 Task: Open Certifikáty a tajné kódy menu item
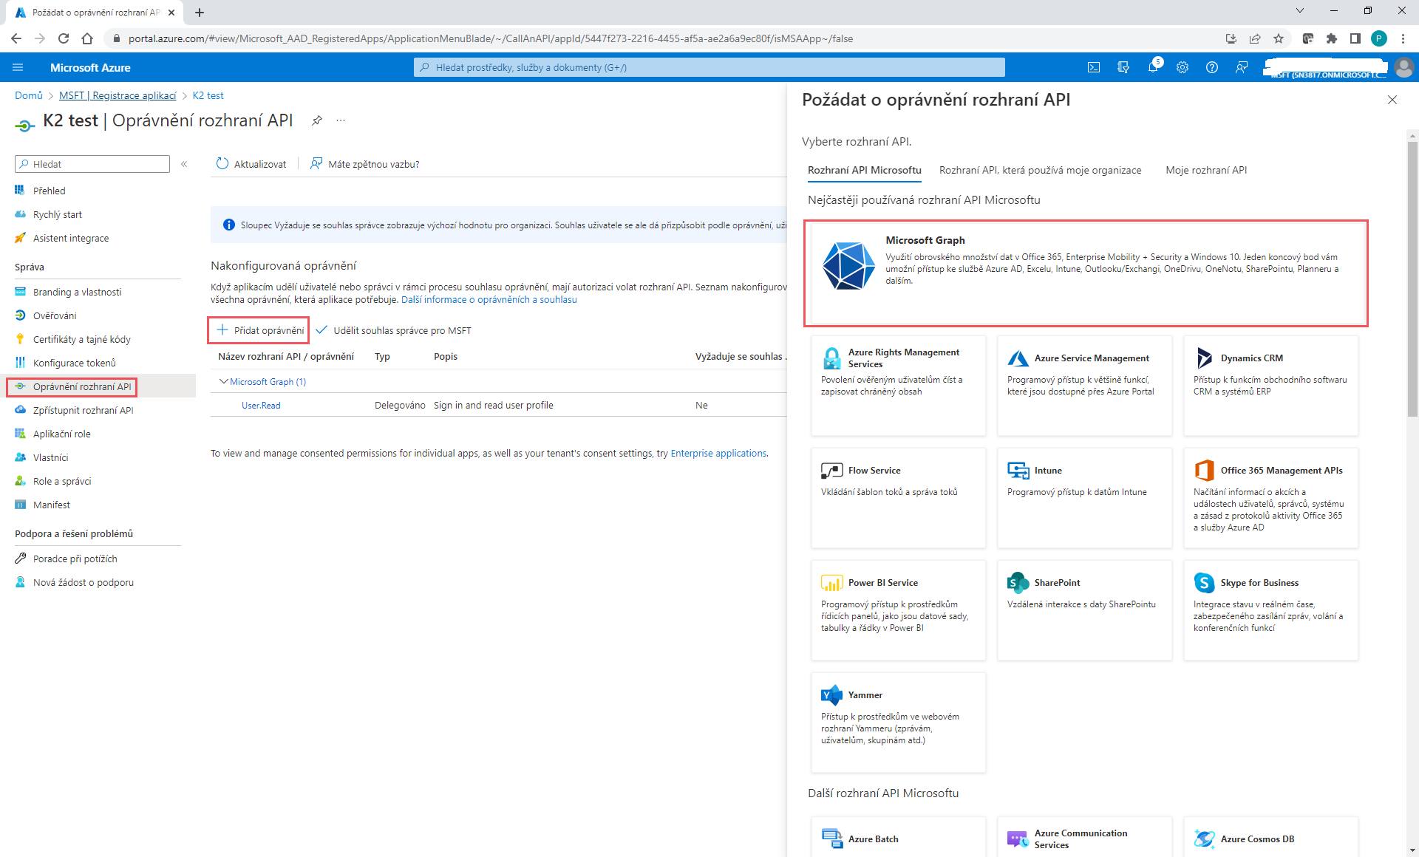(x=81, y=339)
